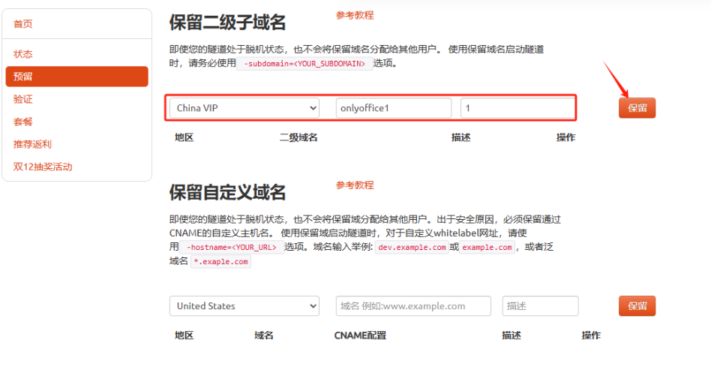Open the 验证 sidebar entry

coord(23,99)
